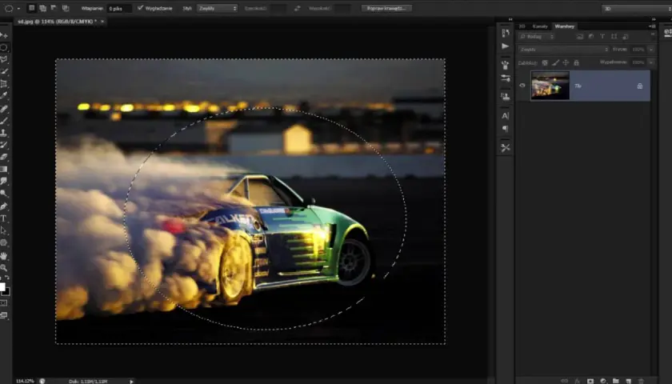672x384 pixels.
Task: Select the Dodge tool
Action: pos(4,194)
